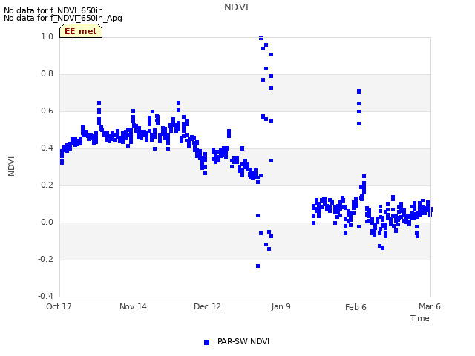Image resolution: width=475 pixels, height=356 pixels.
Task: Click the 0.0 y-axis tick label
Action: pos(47,222)
